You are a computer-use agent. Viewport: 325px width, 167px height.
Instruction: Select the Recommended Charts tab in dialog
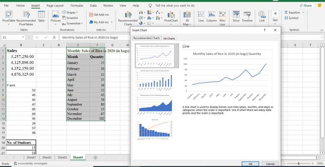[x=147, y=38]
